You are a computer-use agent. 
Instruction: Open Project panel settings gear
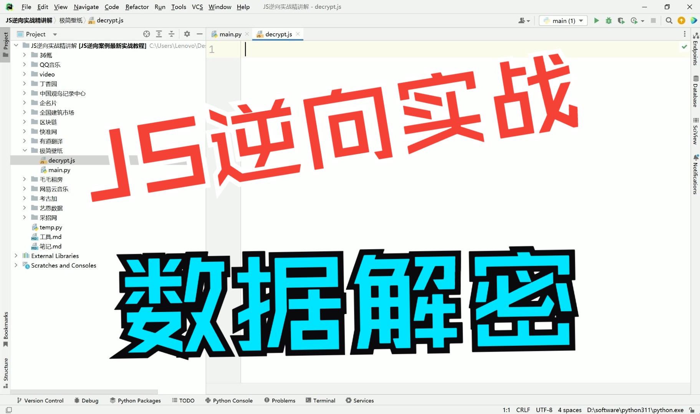click(187, 34)
